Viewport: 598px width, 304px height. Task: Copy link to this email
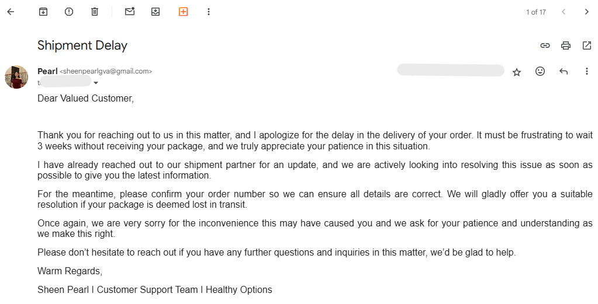(x=545, y=46)
